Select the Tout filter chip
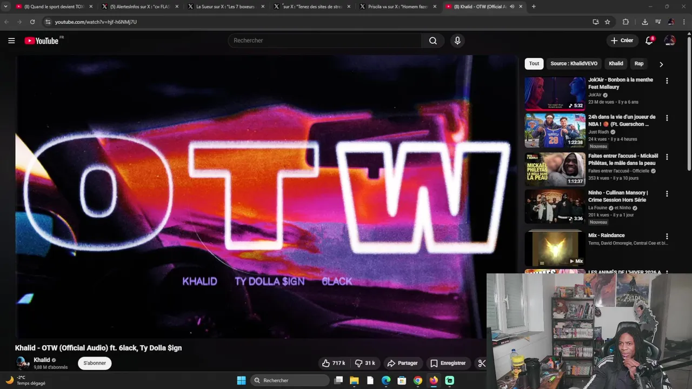Image resolution: width=692 pixels, height=389 pixels. tap(534, 64)
